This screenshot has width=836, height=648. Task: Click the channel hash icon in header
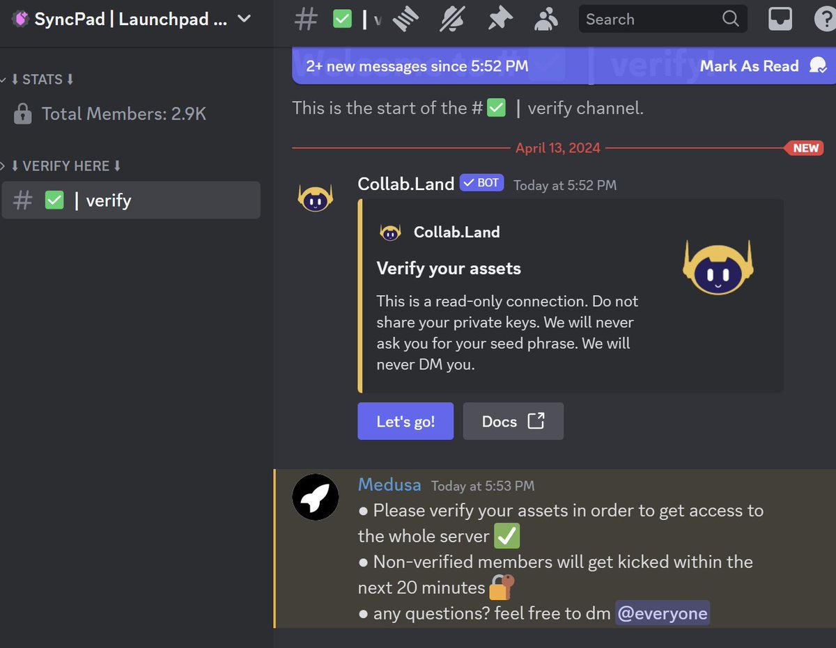[306, 19]
